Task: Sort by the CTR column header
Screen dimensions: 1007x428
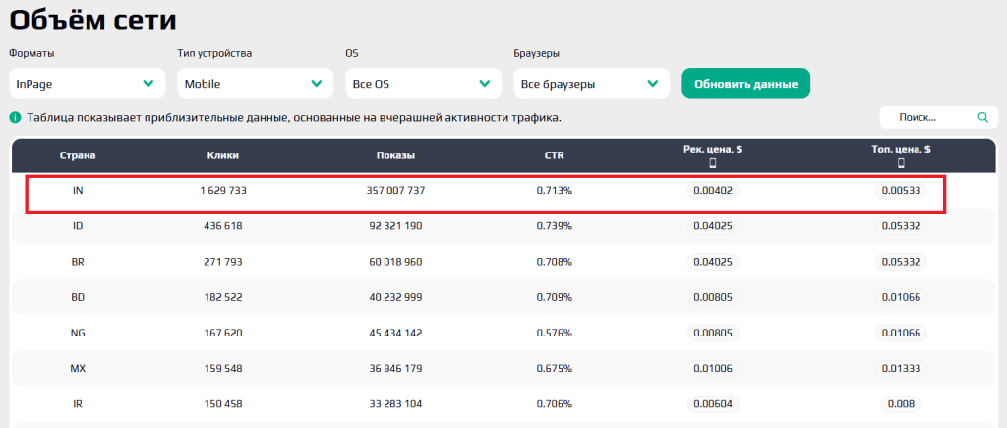Action: 555,154
